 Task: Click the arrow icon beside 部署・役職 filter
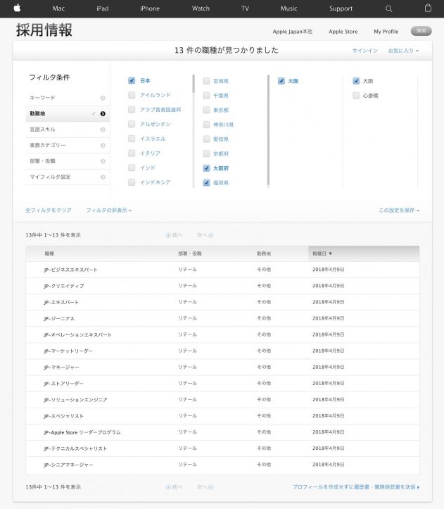pos(103,161)
